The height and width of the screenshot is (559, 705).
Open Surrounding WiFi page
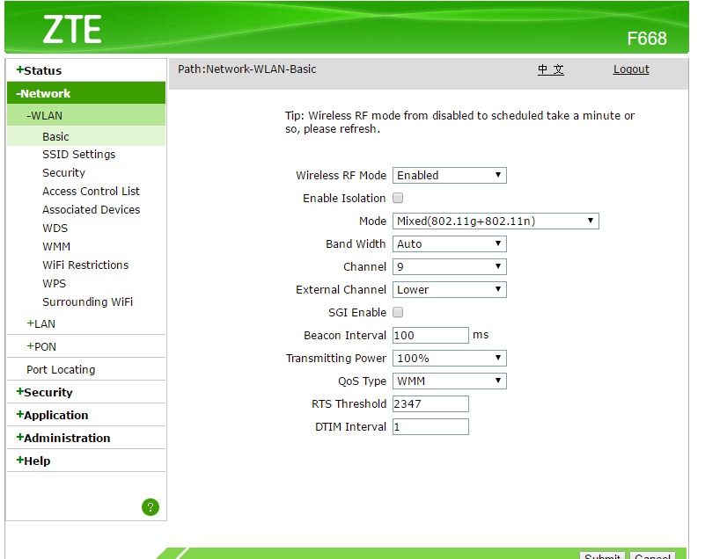pyautogui.click(x=87, y=301)
